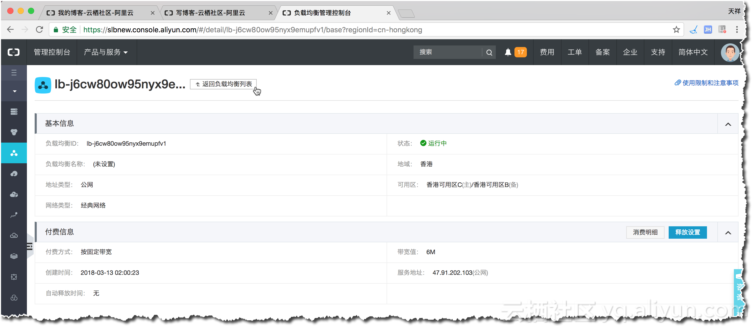Open the 产品与服务 dropdown
The height and width of the screenshot is (326, 752).
(106, 52)
